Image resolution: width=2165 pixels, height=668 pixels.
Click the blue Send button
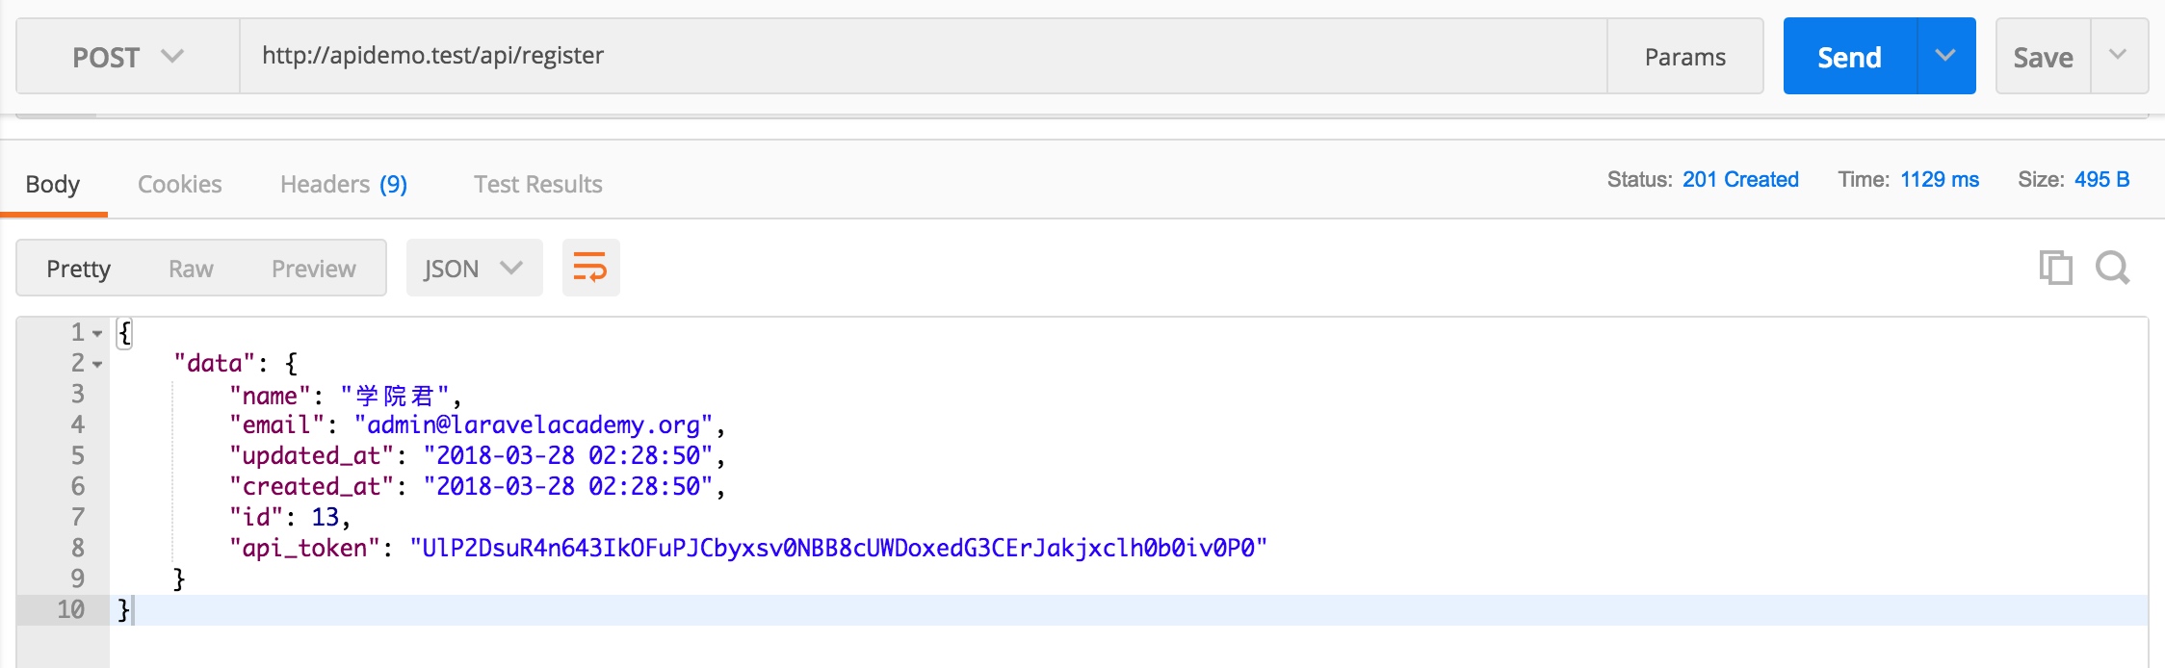tap(1849, 57)
